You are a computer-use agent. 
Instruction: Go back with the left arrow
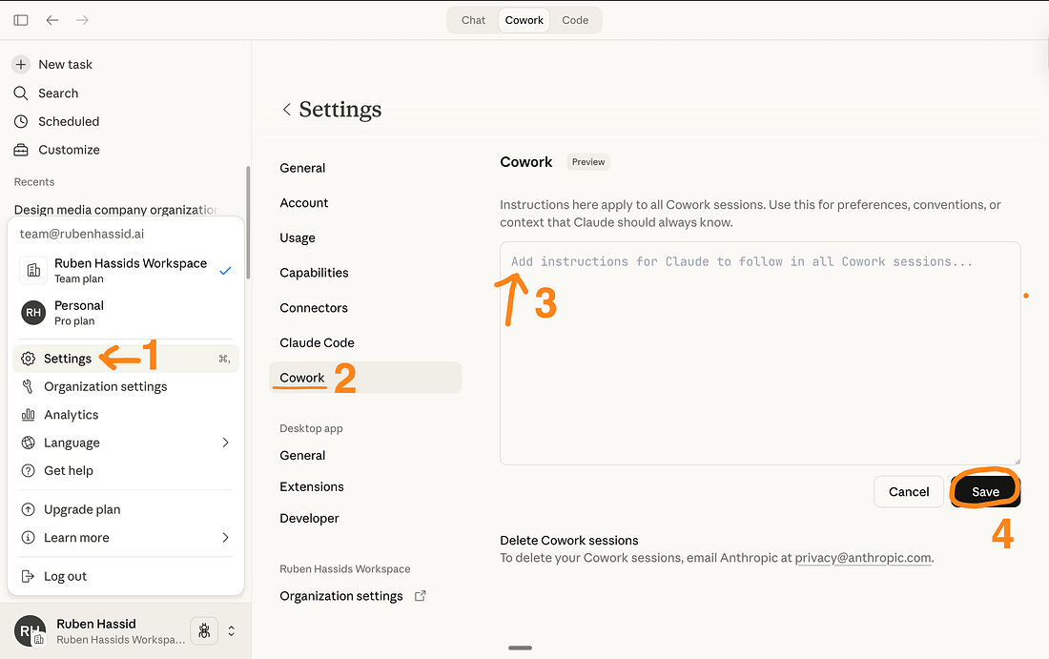[52, 20]
